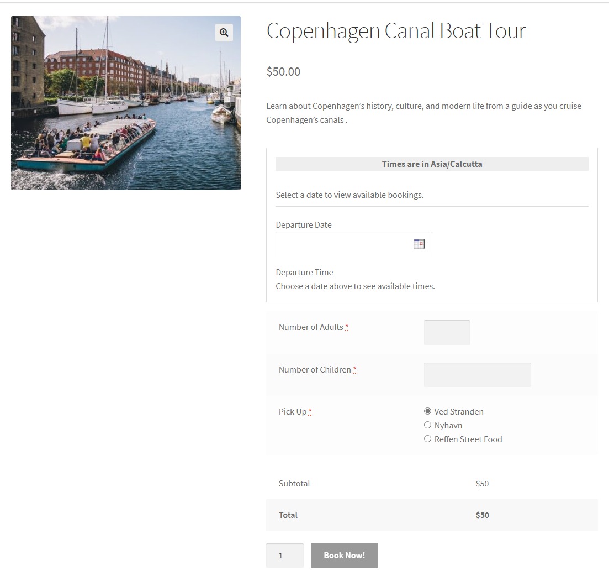This screenshot has width=609, height=581.
Task: Select the Ved Stranden pick up option
Action: [427, 411]
